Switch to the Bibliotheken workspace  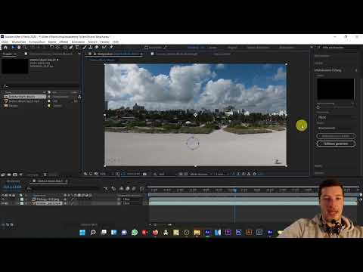287,48
